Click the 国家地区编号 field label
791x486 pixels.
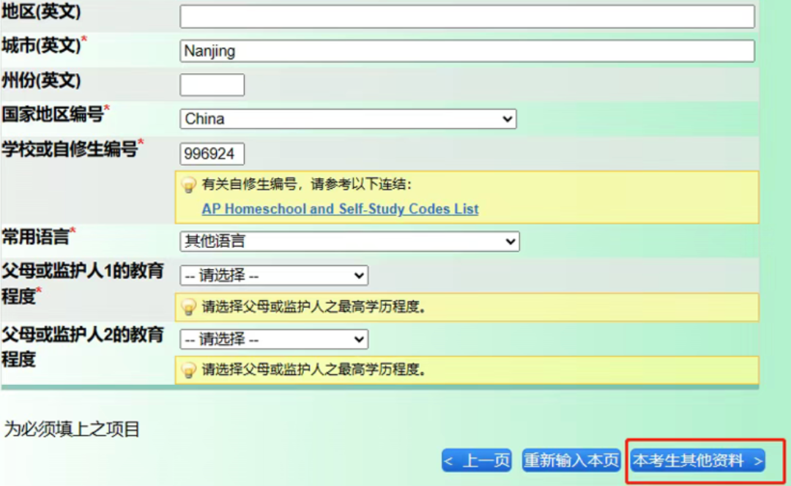(52, 114)
